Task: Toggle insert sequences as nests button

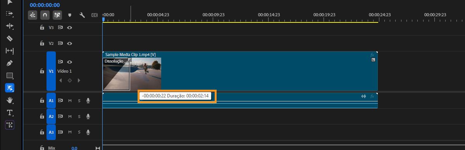Action: click(33, 15)
